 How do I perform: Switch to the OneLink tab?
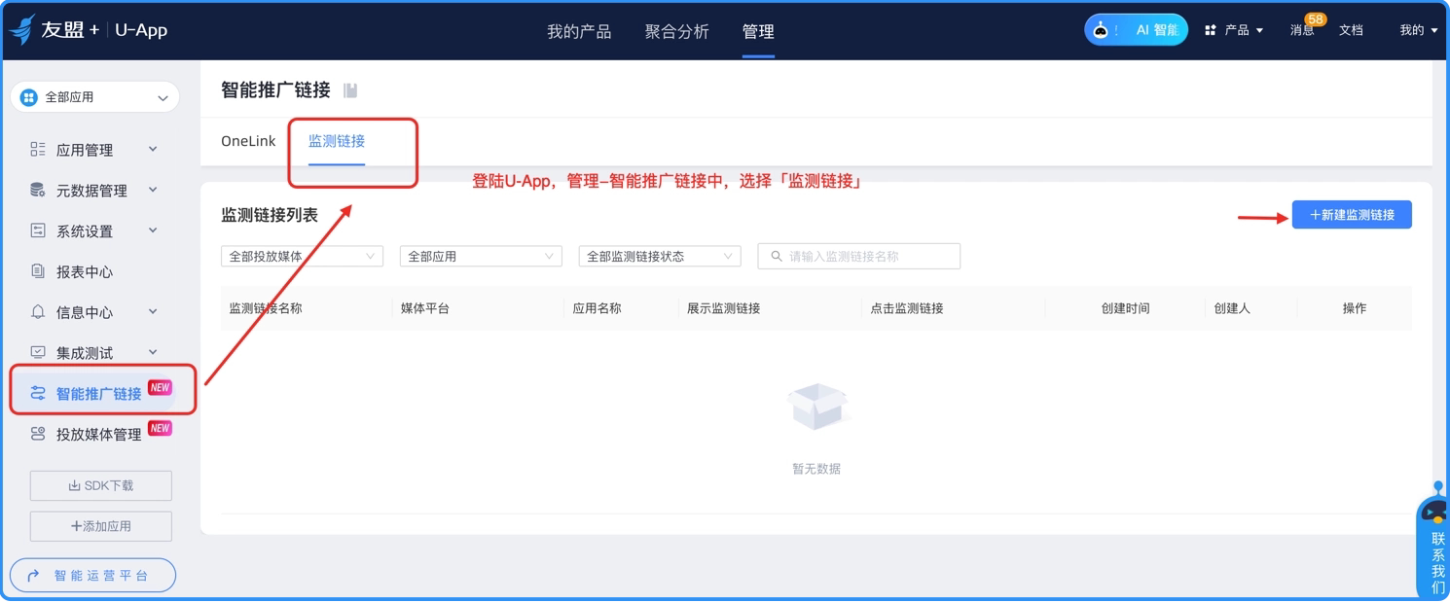(x=248, y=141)
